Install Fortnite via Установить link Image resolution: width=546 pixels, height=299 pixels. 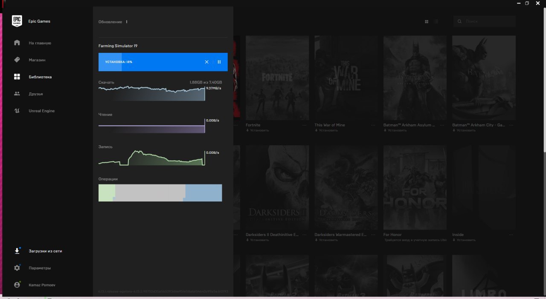[x=258, y=130]
